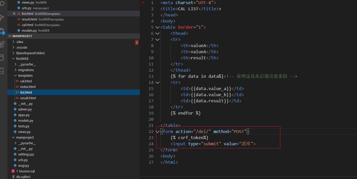Expand the ${workspaceFolder} folder chevron

point(13,53)
